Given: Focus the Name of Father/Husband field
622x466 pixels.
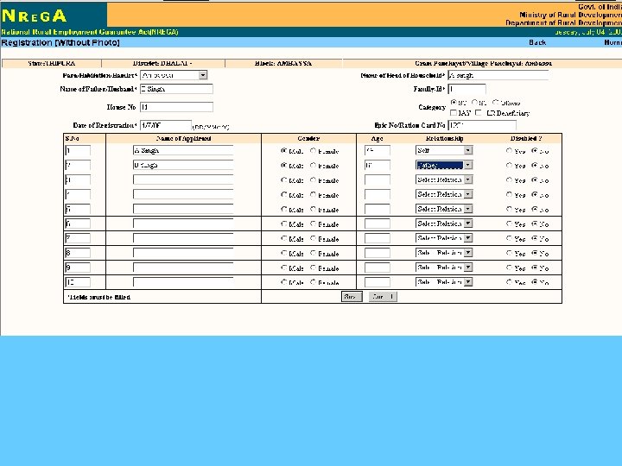Looking at the screenshot, I should point(176,89).
